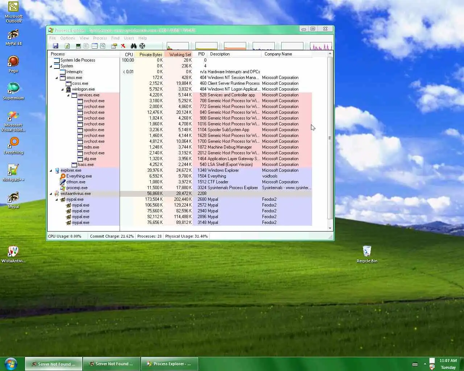
Task: Click the crosshair Find Window's Process icon
Action: 142,46
